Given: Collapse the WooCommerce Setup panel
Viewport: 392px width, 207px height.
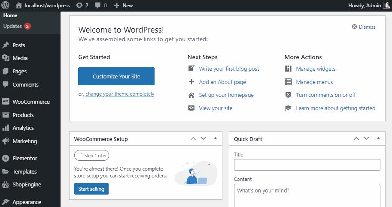Looking at the screenshot, I should 216,138.
